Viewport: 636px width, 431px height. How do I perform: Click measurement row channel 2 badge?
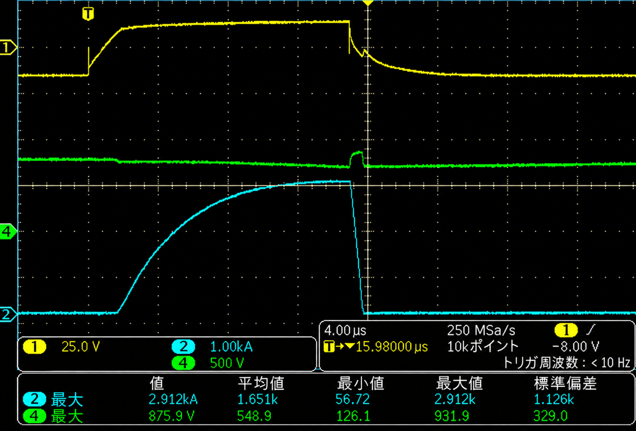point(35,399)
